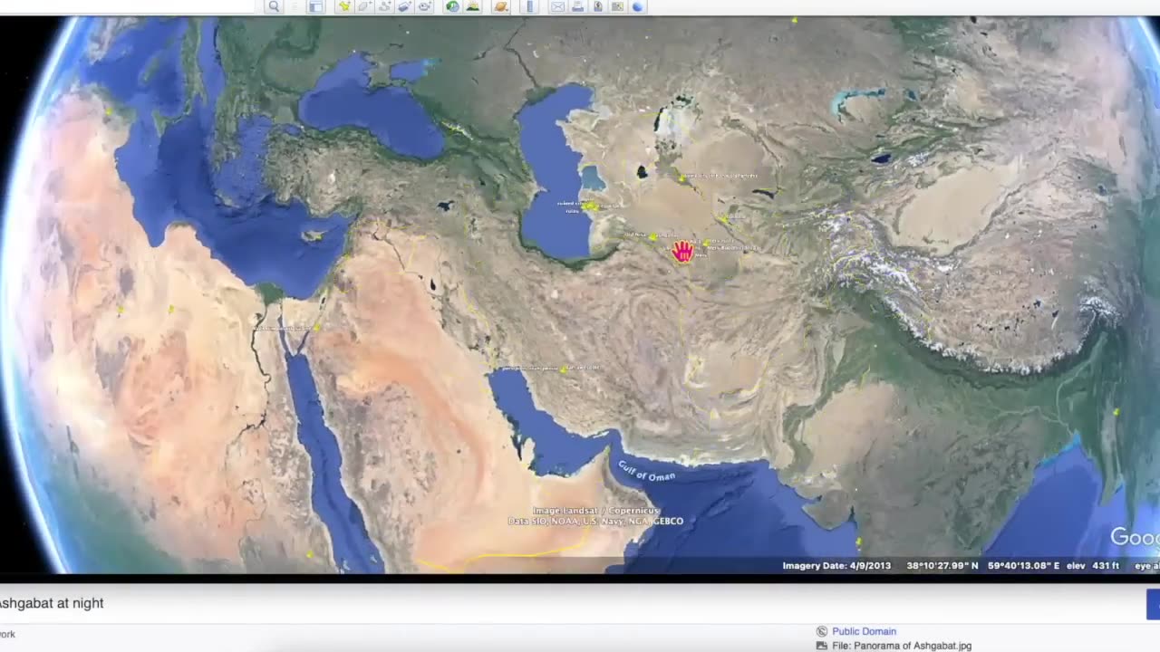Open View in Google Maps icon
This screenshot has height=652, width=1160.
pyautogui.click(x=616, y=6)
